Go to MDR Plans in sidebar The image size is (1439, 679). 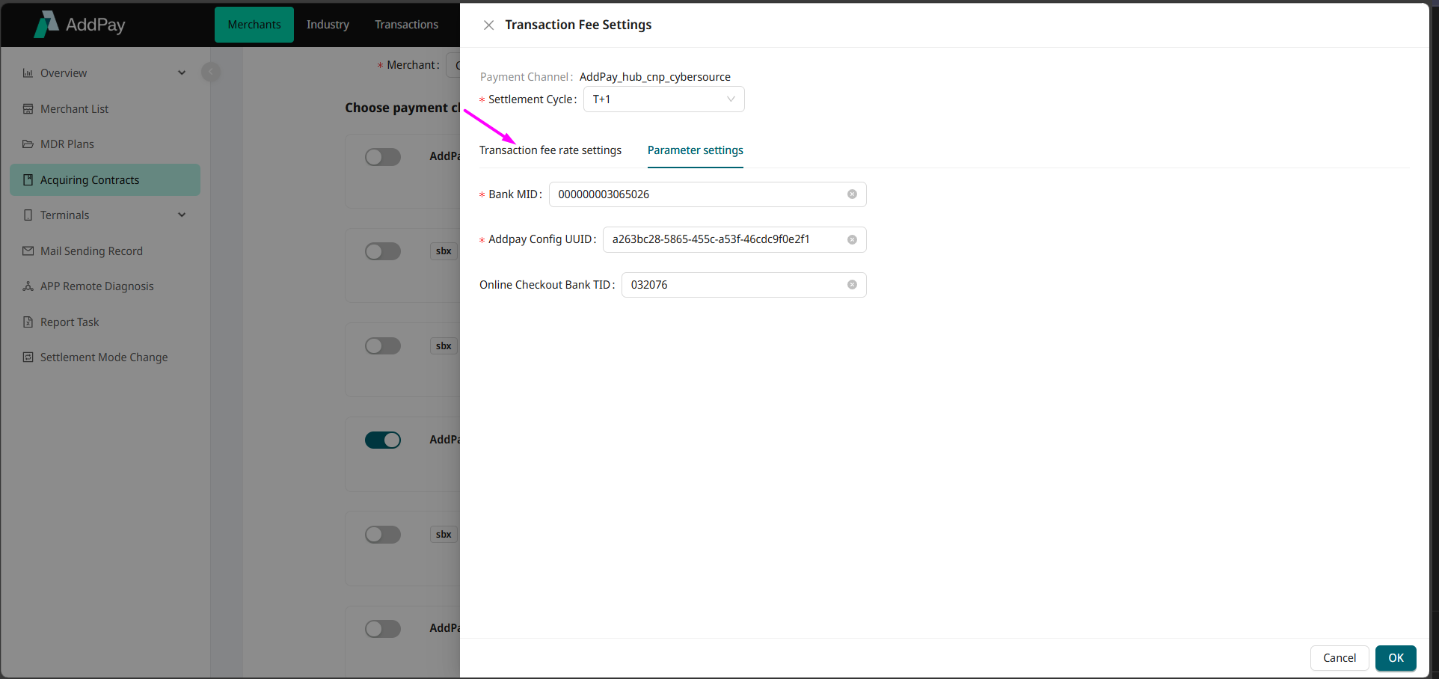click(67, 144)
